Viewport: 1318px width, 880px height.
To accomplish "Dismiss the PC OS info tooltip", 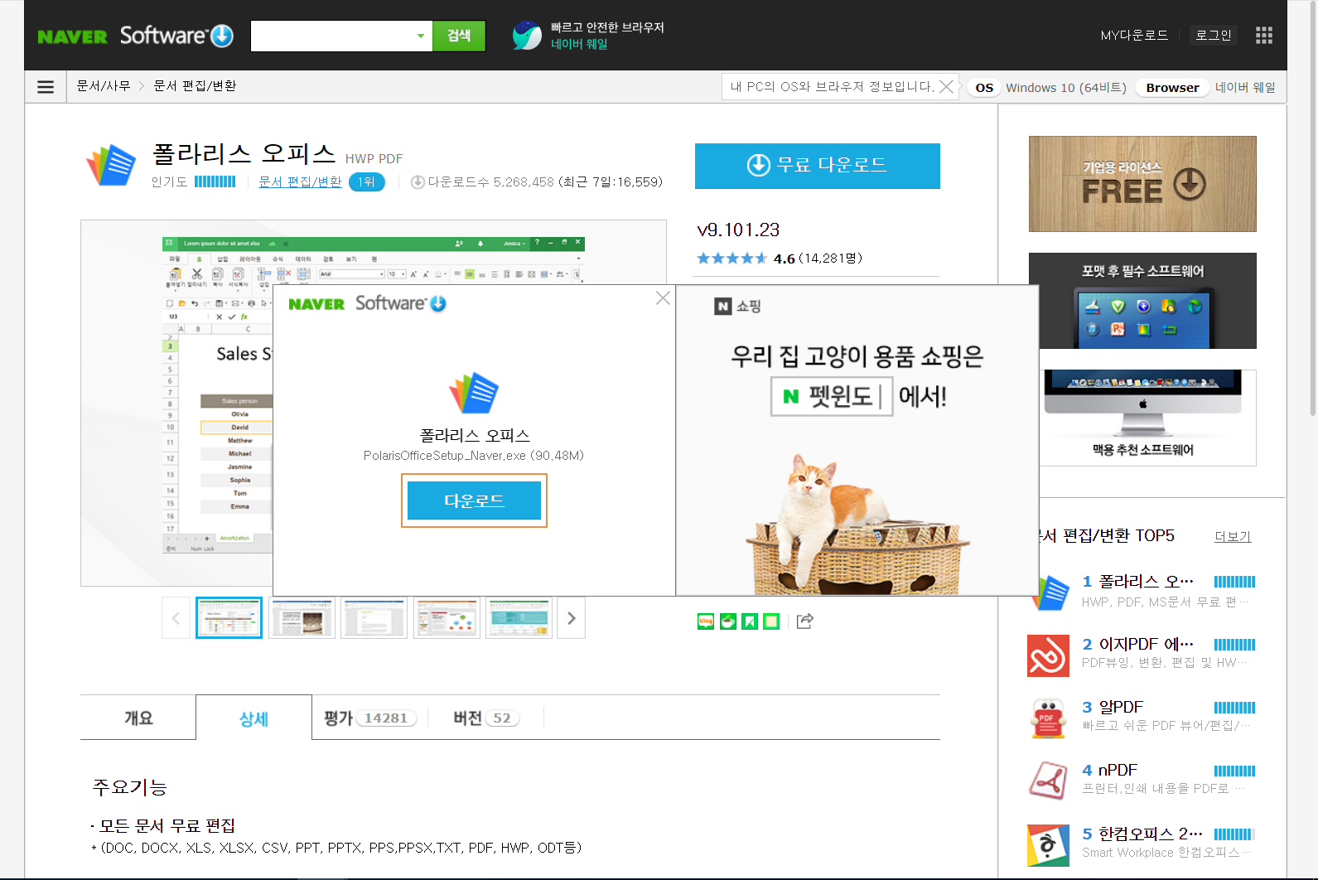I will click(946, 86).
